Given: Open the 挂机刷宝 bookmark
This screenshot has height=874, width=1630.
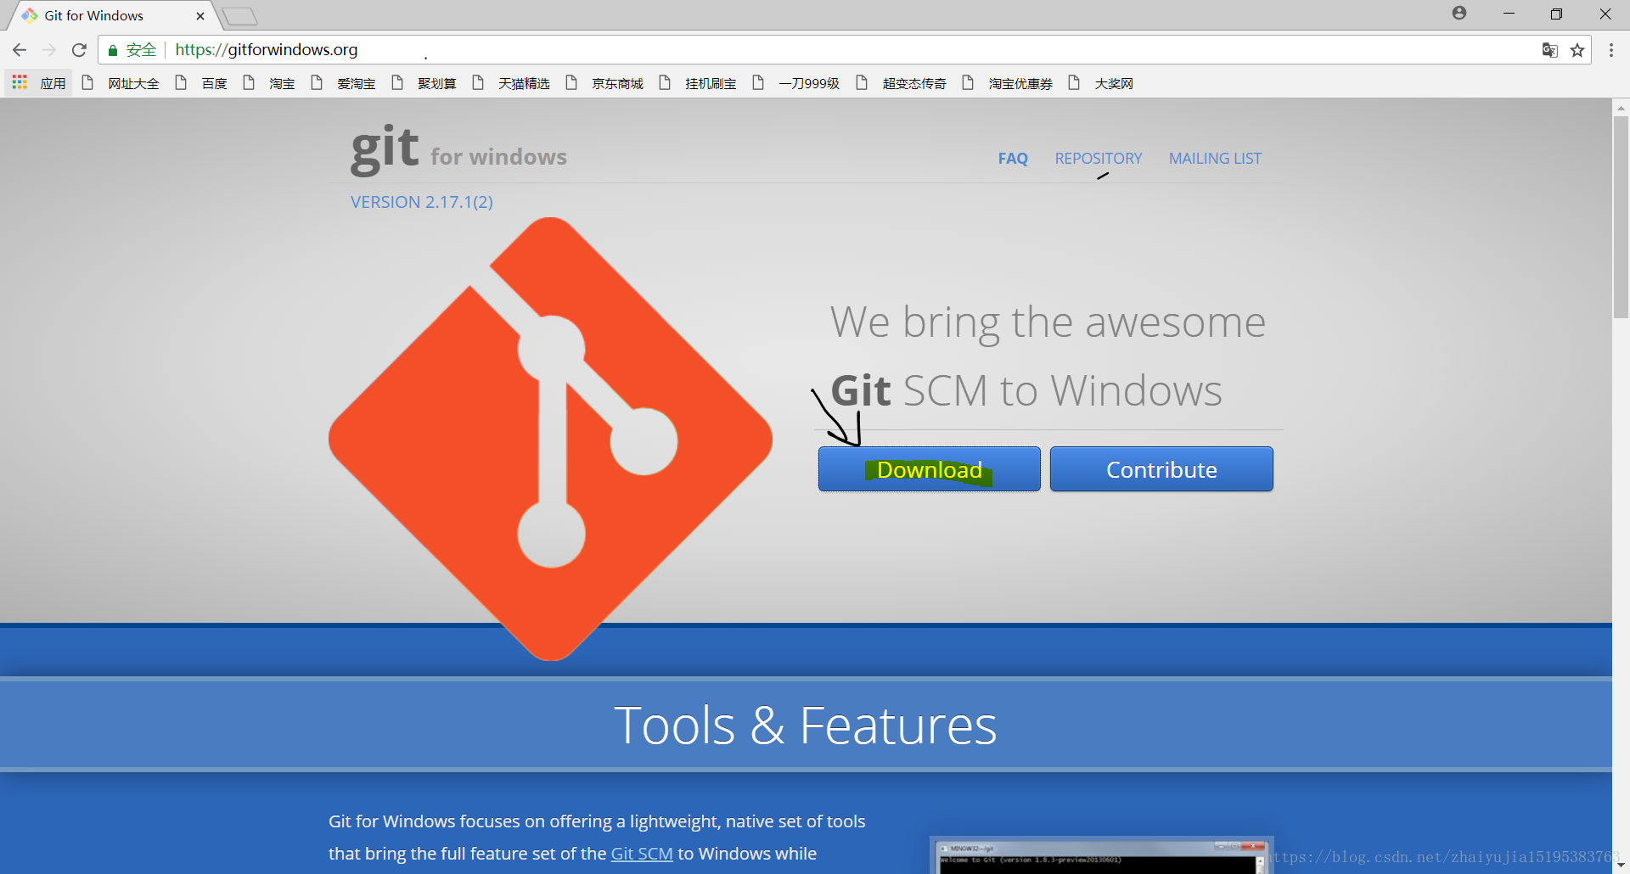Looking at the screenshot, I should (697, 83).
